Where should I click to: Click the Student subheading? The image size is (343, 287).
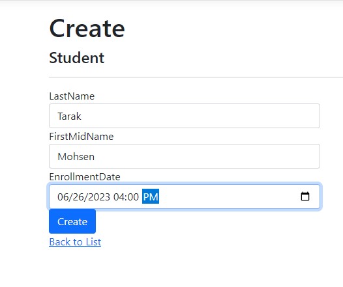[77, 58]
